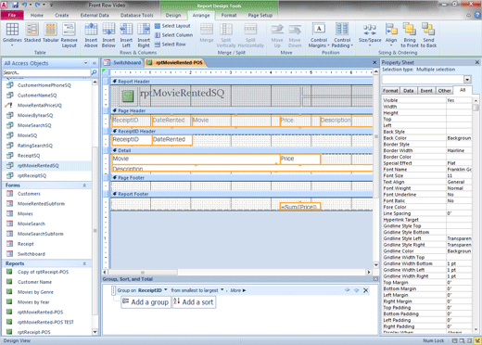
Task: Open the Align menu
Action: (391, 35)
